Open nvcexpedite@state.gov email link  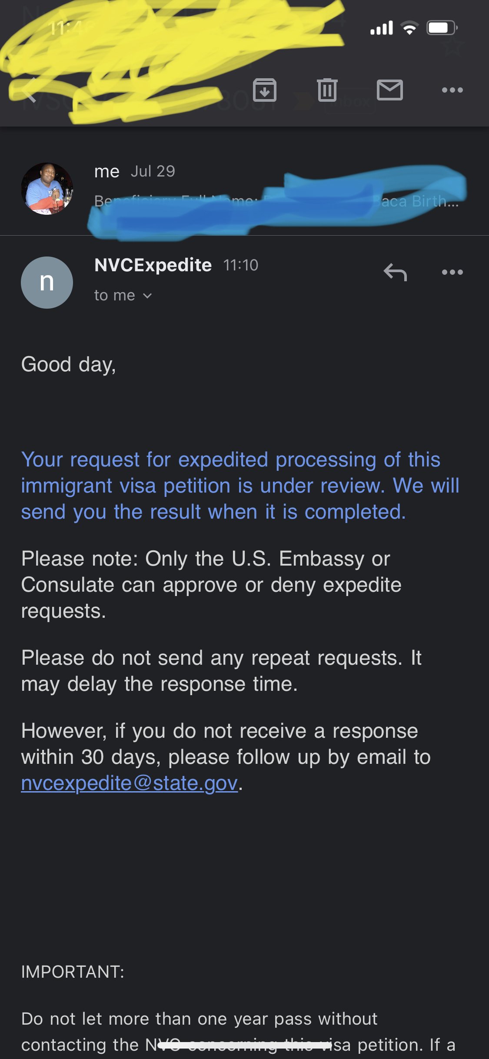(x=130, y=783)
